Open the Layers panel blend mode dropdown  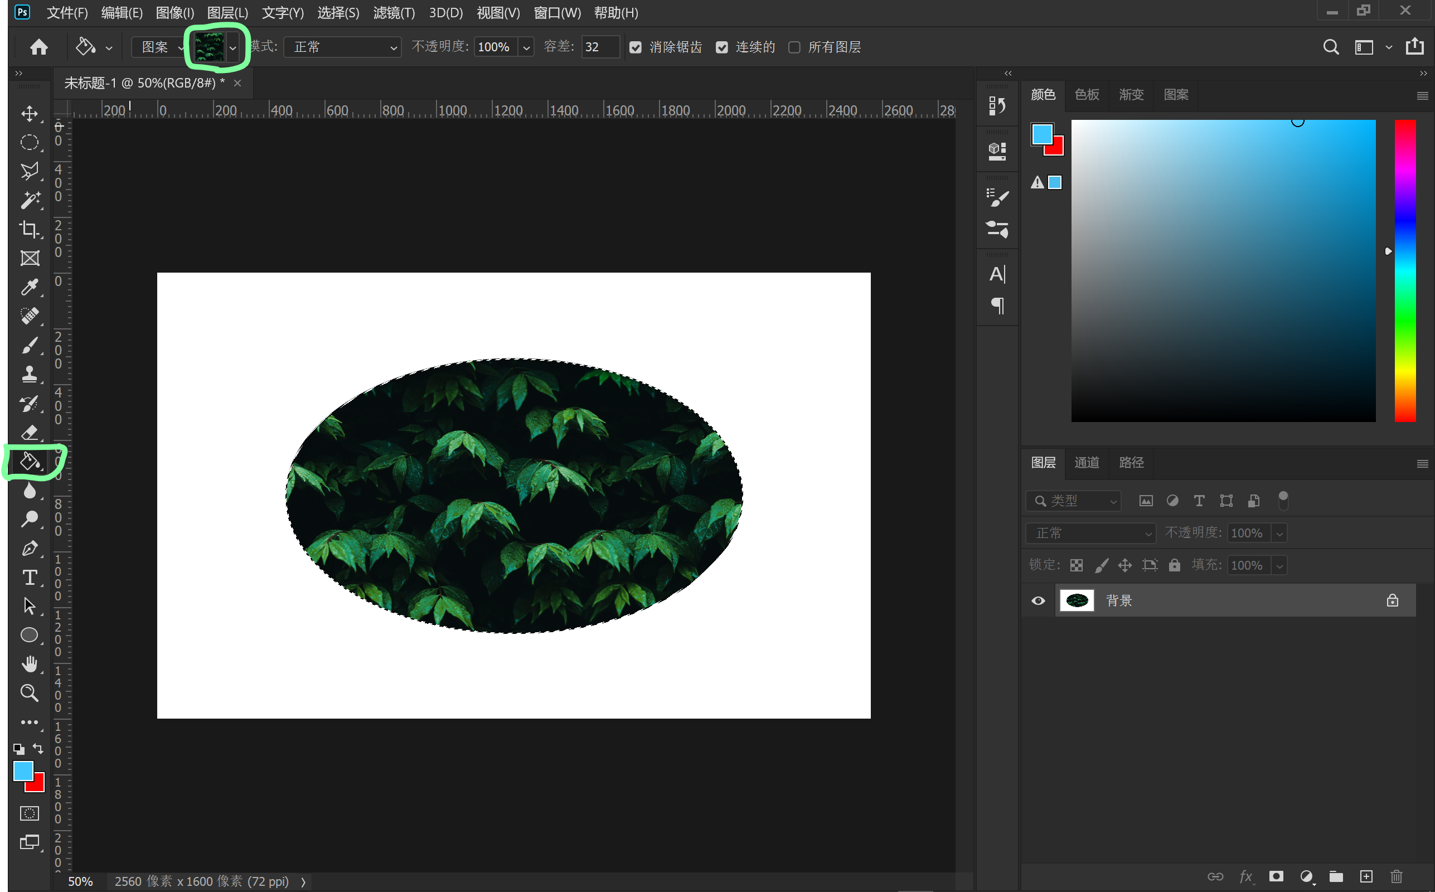1090,534
